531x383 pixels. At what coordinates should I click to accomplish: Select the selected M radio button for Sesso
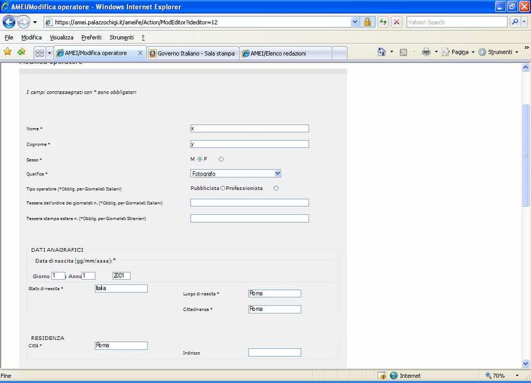(x=200, y=159)
